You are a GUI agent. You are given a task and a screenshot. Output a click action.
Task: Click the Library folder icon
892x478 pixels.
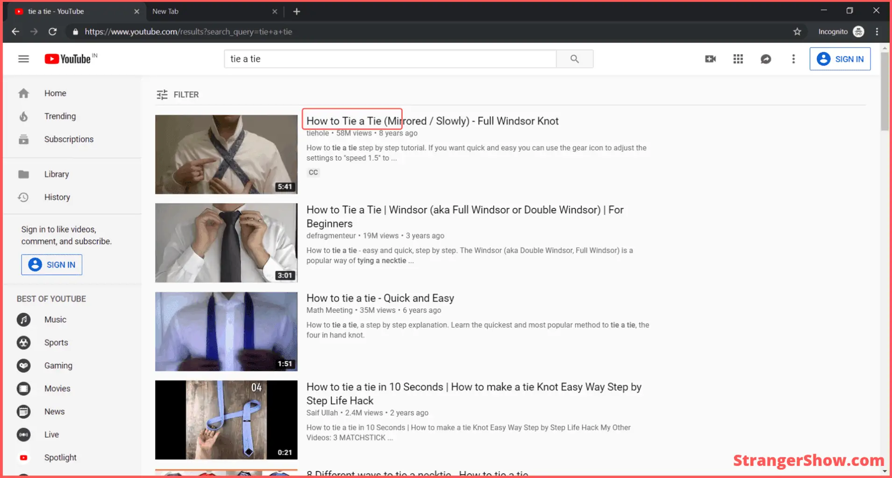23,174
